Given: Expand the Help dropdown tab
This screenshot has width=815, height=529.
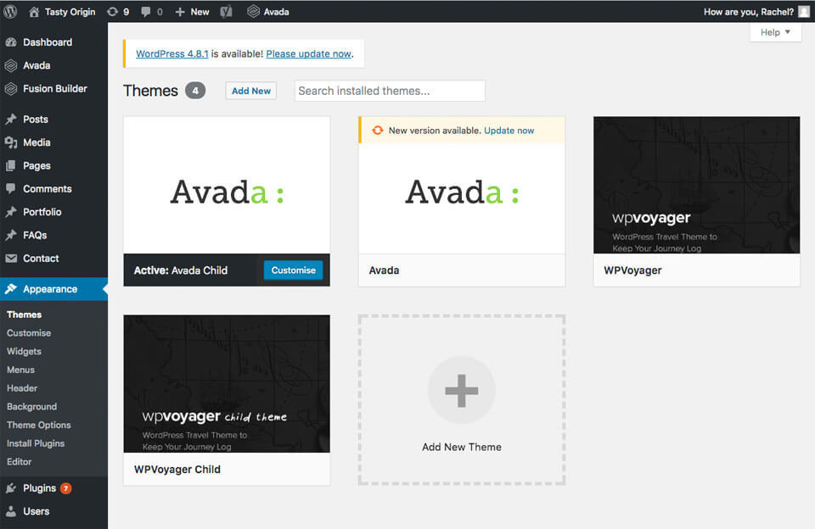Looking at the screenshot, I should (x=775, y=32).
